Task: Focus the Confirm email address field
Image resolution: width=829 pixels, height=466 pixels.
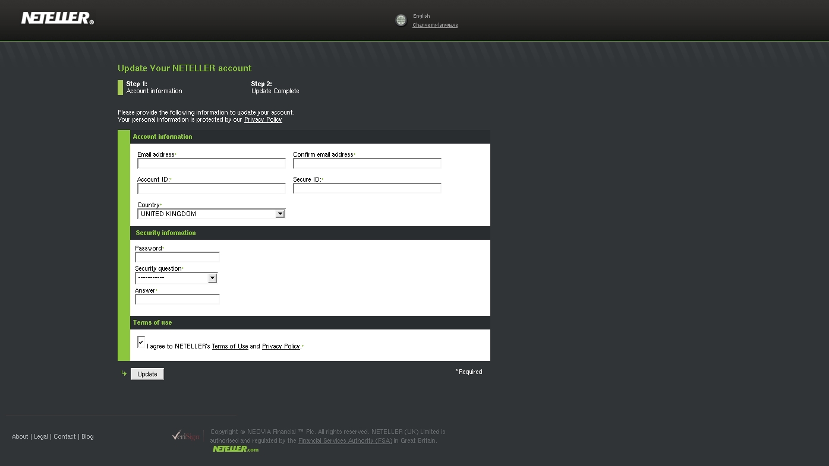Action: click(x=367, y=163)
